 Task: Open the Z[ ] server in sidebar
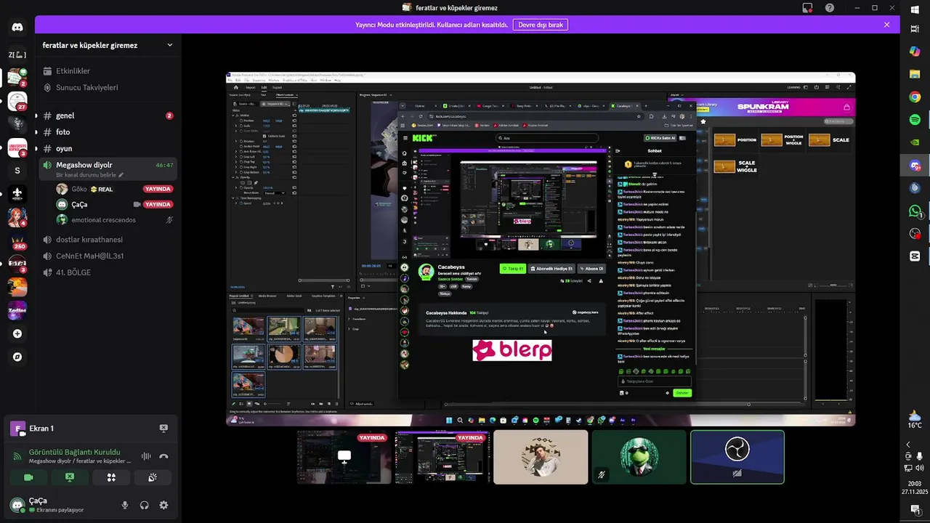coord(17,54)
